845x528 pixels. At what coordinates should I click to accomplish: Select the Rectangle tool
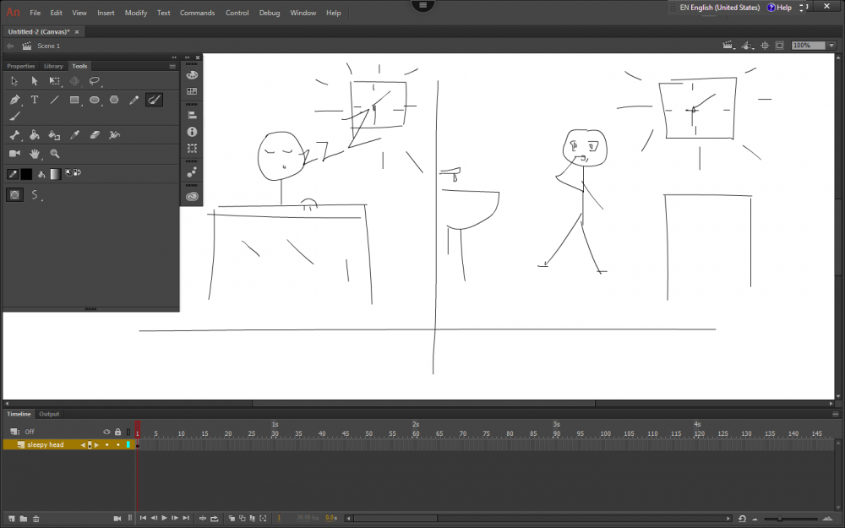point(74,100)
